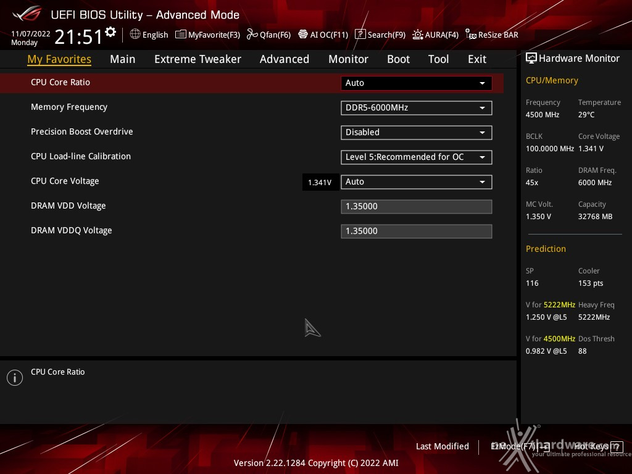The height and width of the screenshot is (474, 632).
Task: Click the Qfan fan icon
Action: (252, 35)
